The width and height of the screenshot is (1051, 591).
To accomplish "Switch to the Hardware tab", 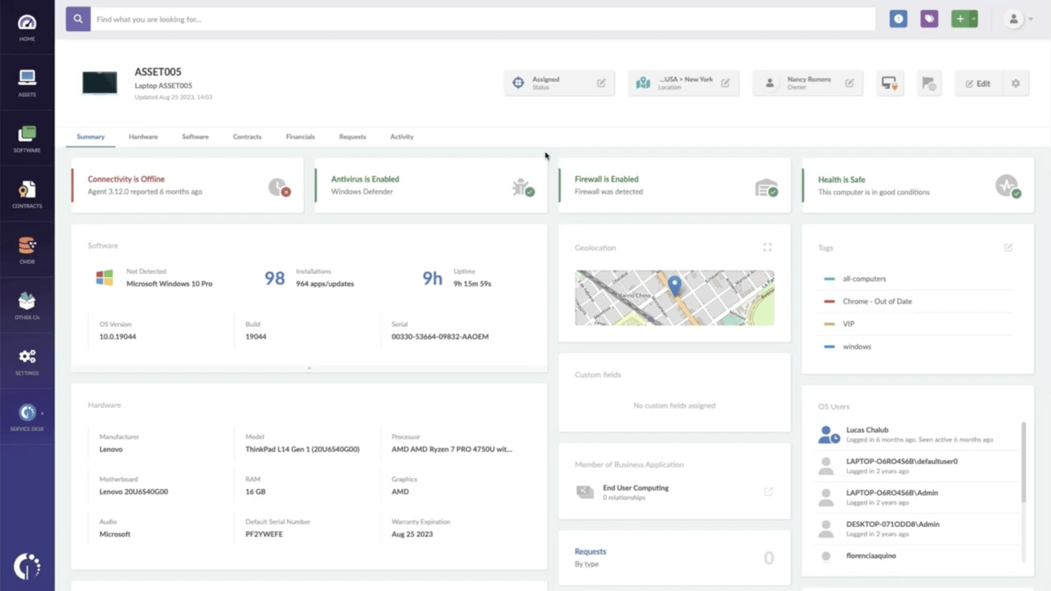I will (x=143, y=136).
